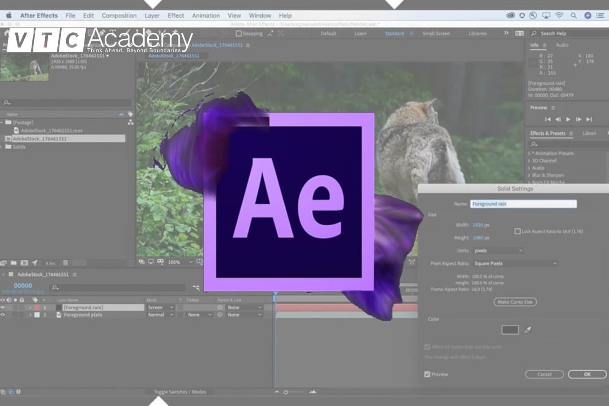Viewport: 609px width, 406px height.
Task: Select the Eyedropper beside the color swatch
Action: (x=528, y=330)
